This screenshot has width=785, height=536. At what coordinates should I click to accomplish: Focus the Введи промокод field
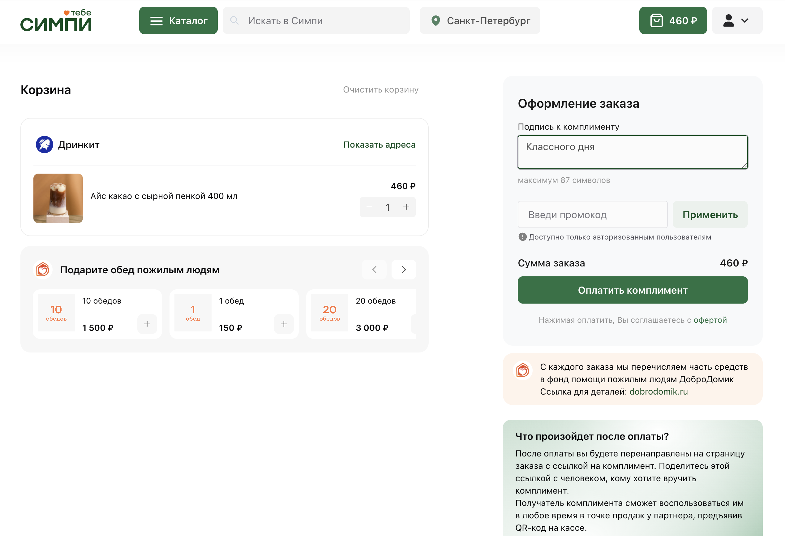click(592, 215)
